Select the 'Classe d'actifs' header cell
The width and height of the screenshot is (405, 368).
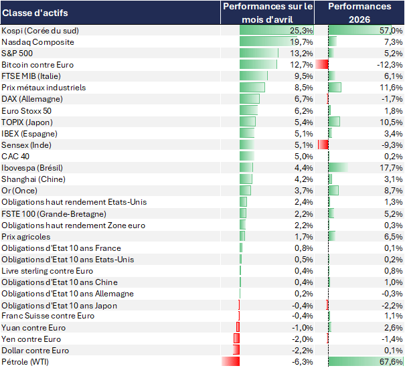point(110,13)
